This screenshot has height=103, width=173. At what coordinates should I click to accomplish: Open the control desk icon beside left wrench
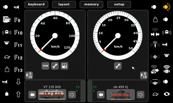click(64, 66)
